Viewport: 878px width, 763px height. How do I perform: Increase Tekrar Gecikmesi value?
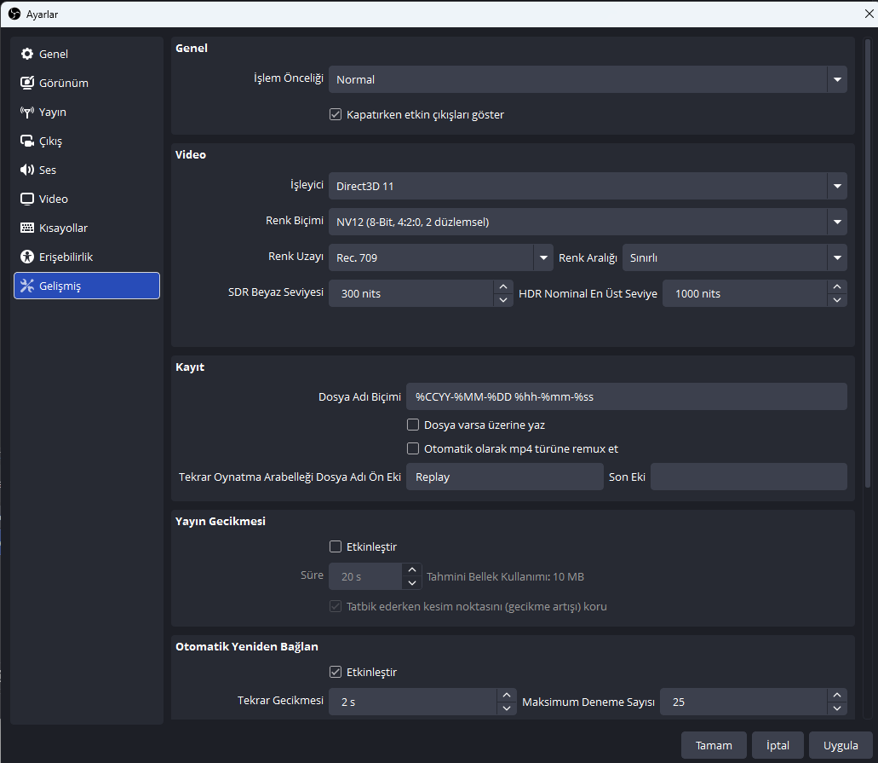(x=507, y=695)
